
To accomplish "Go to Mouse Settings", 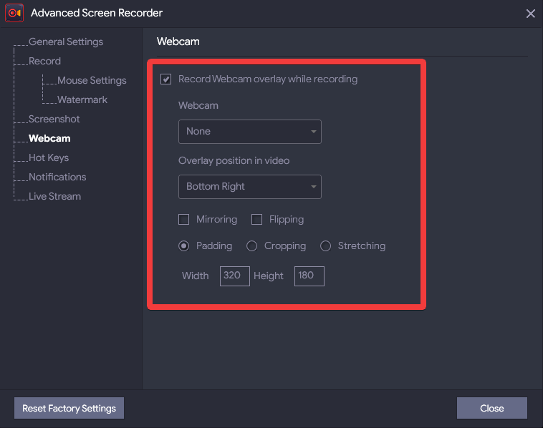I will click(x=92, y=80).
